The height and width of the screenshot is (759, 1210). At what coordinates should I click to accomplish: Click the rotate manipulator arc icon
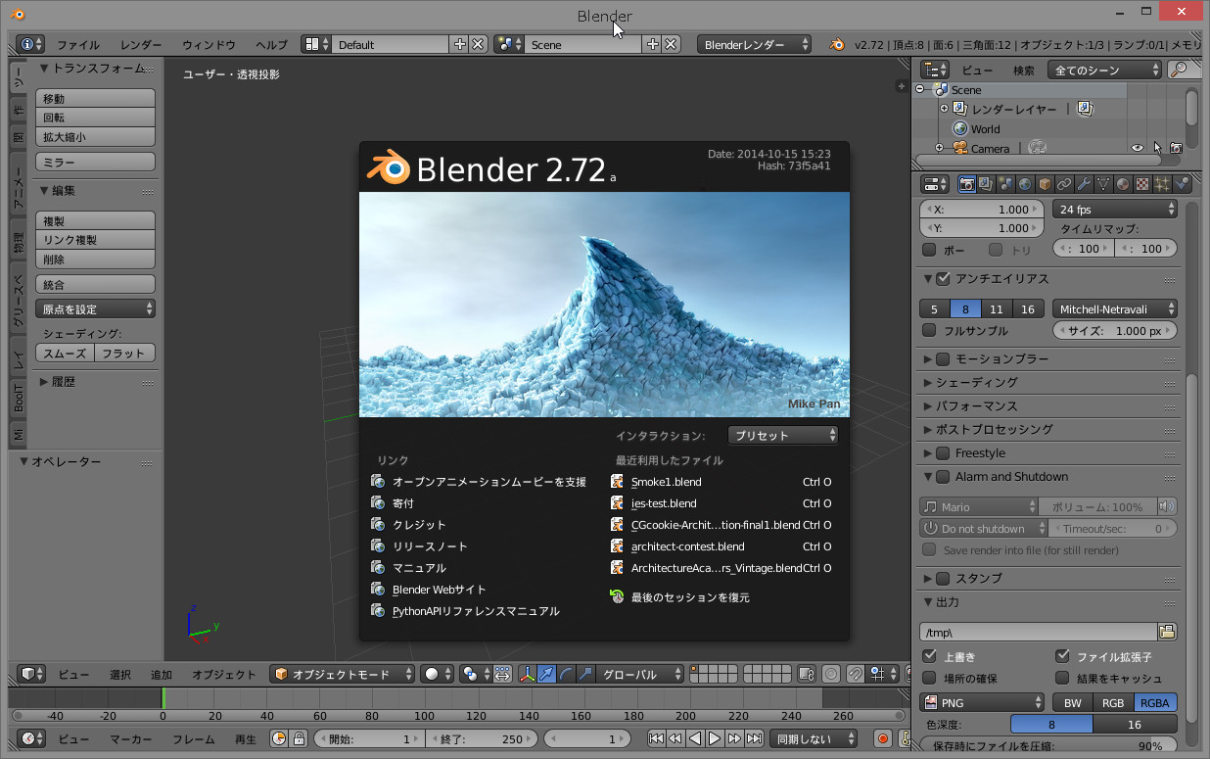[x=567, y=674]
